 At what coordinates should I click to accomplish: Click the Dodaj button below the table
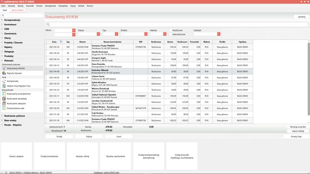59,136
